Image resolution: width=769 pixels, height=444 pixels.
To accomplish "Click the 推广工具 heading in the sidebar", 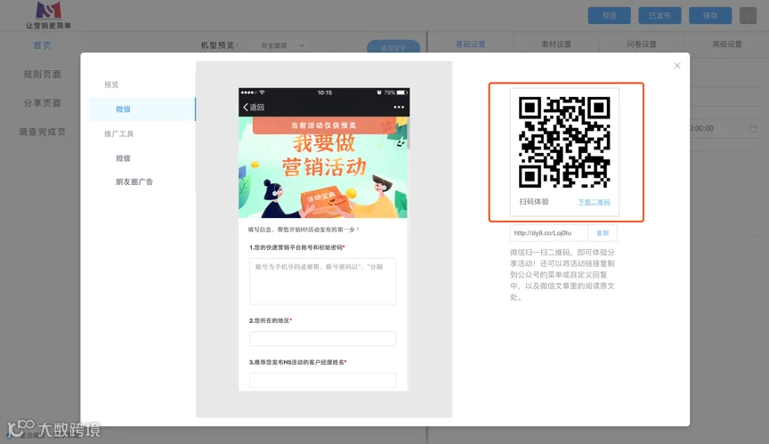I will [x=118, y=133].
